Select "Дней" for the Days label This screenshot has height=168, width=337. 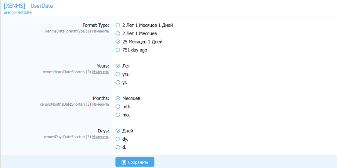coord(118,131)
